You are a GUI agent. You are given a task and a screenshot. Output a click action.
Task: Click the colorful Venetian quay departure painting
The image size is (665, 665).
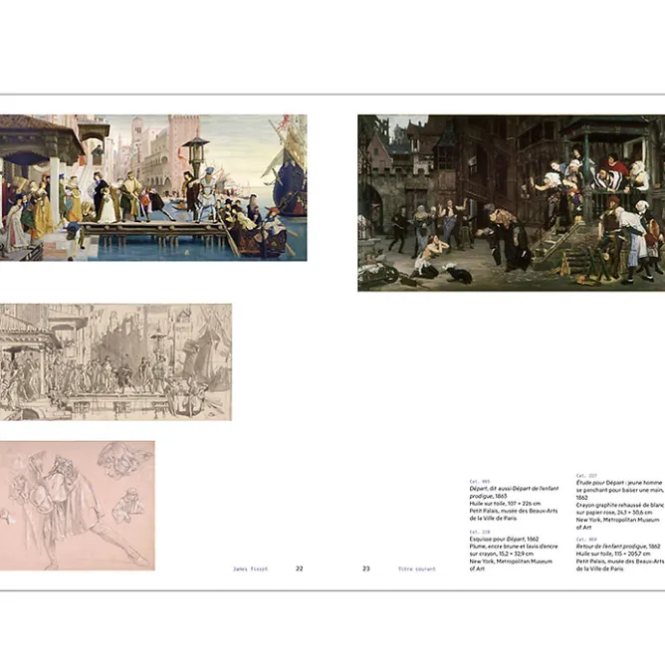(x=153, y=187)
